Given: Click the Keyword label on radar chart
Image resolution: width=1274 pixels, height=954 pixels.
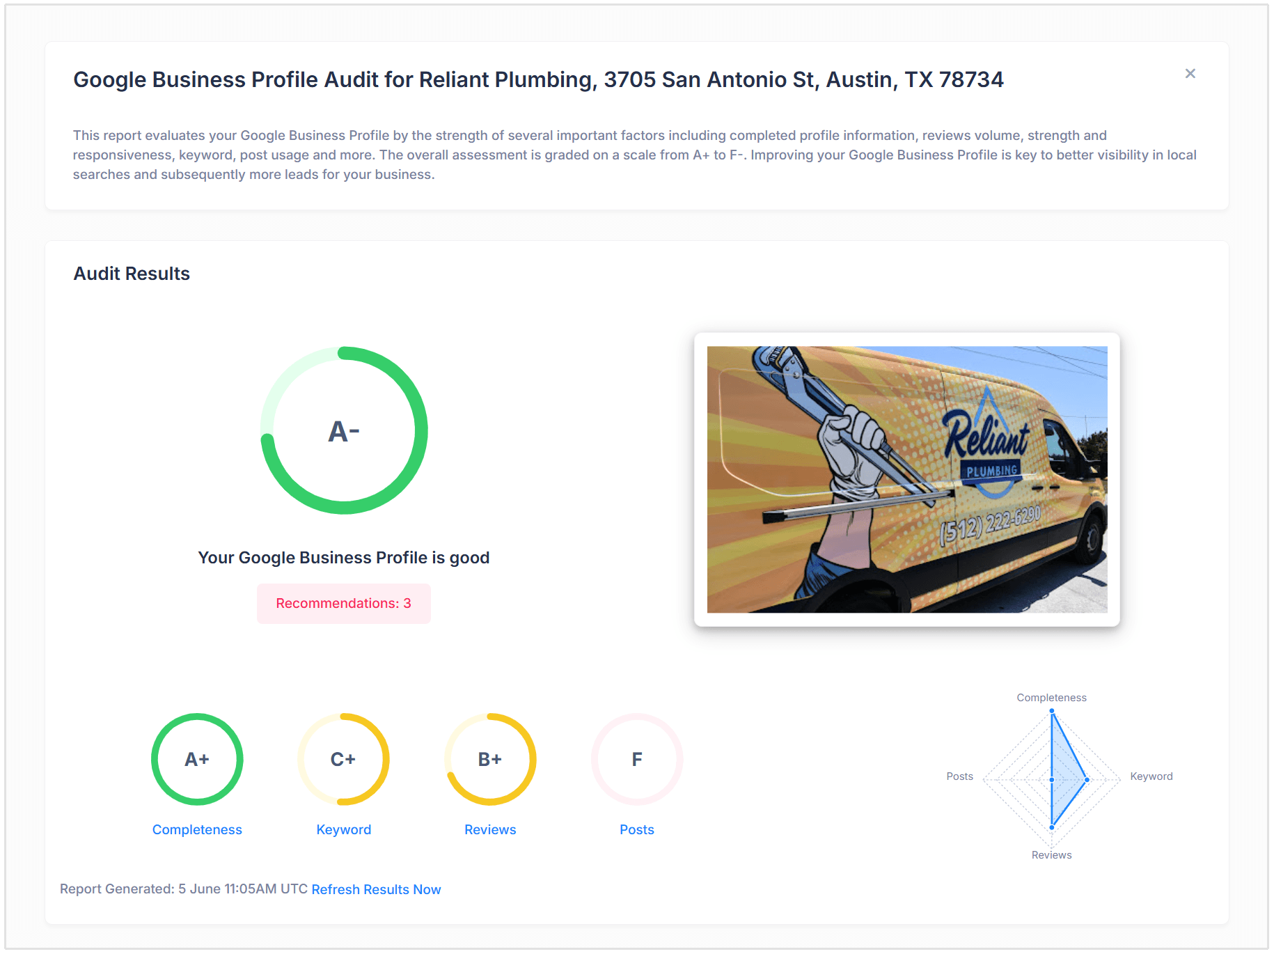Looking at the screenshot, I should tap(1151, 776).
